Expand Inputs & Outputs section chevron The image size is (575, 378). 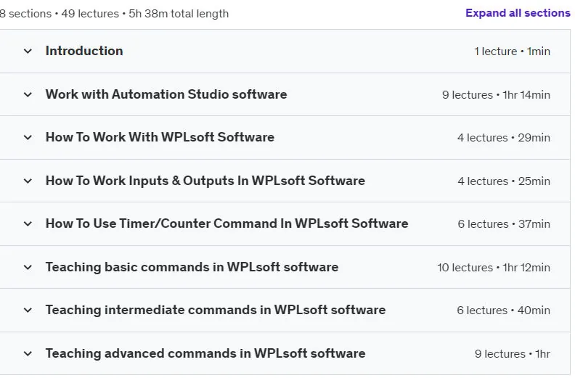click(x=28, y=181)
